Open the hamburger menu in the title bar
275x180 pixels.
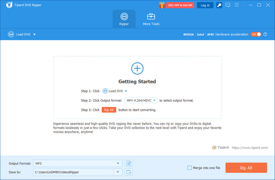pyautogui.click(x=237, y=5)
